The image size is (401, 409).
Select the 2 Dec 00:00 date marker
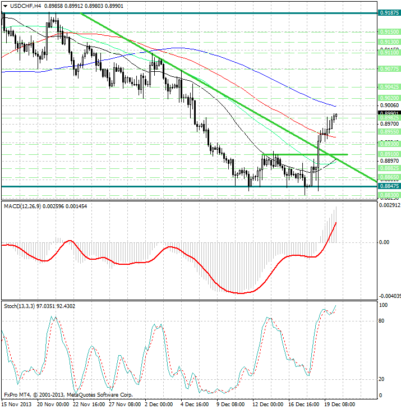pos(159,403)
